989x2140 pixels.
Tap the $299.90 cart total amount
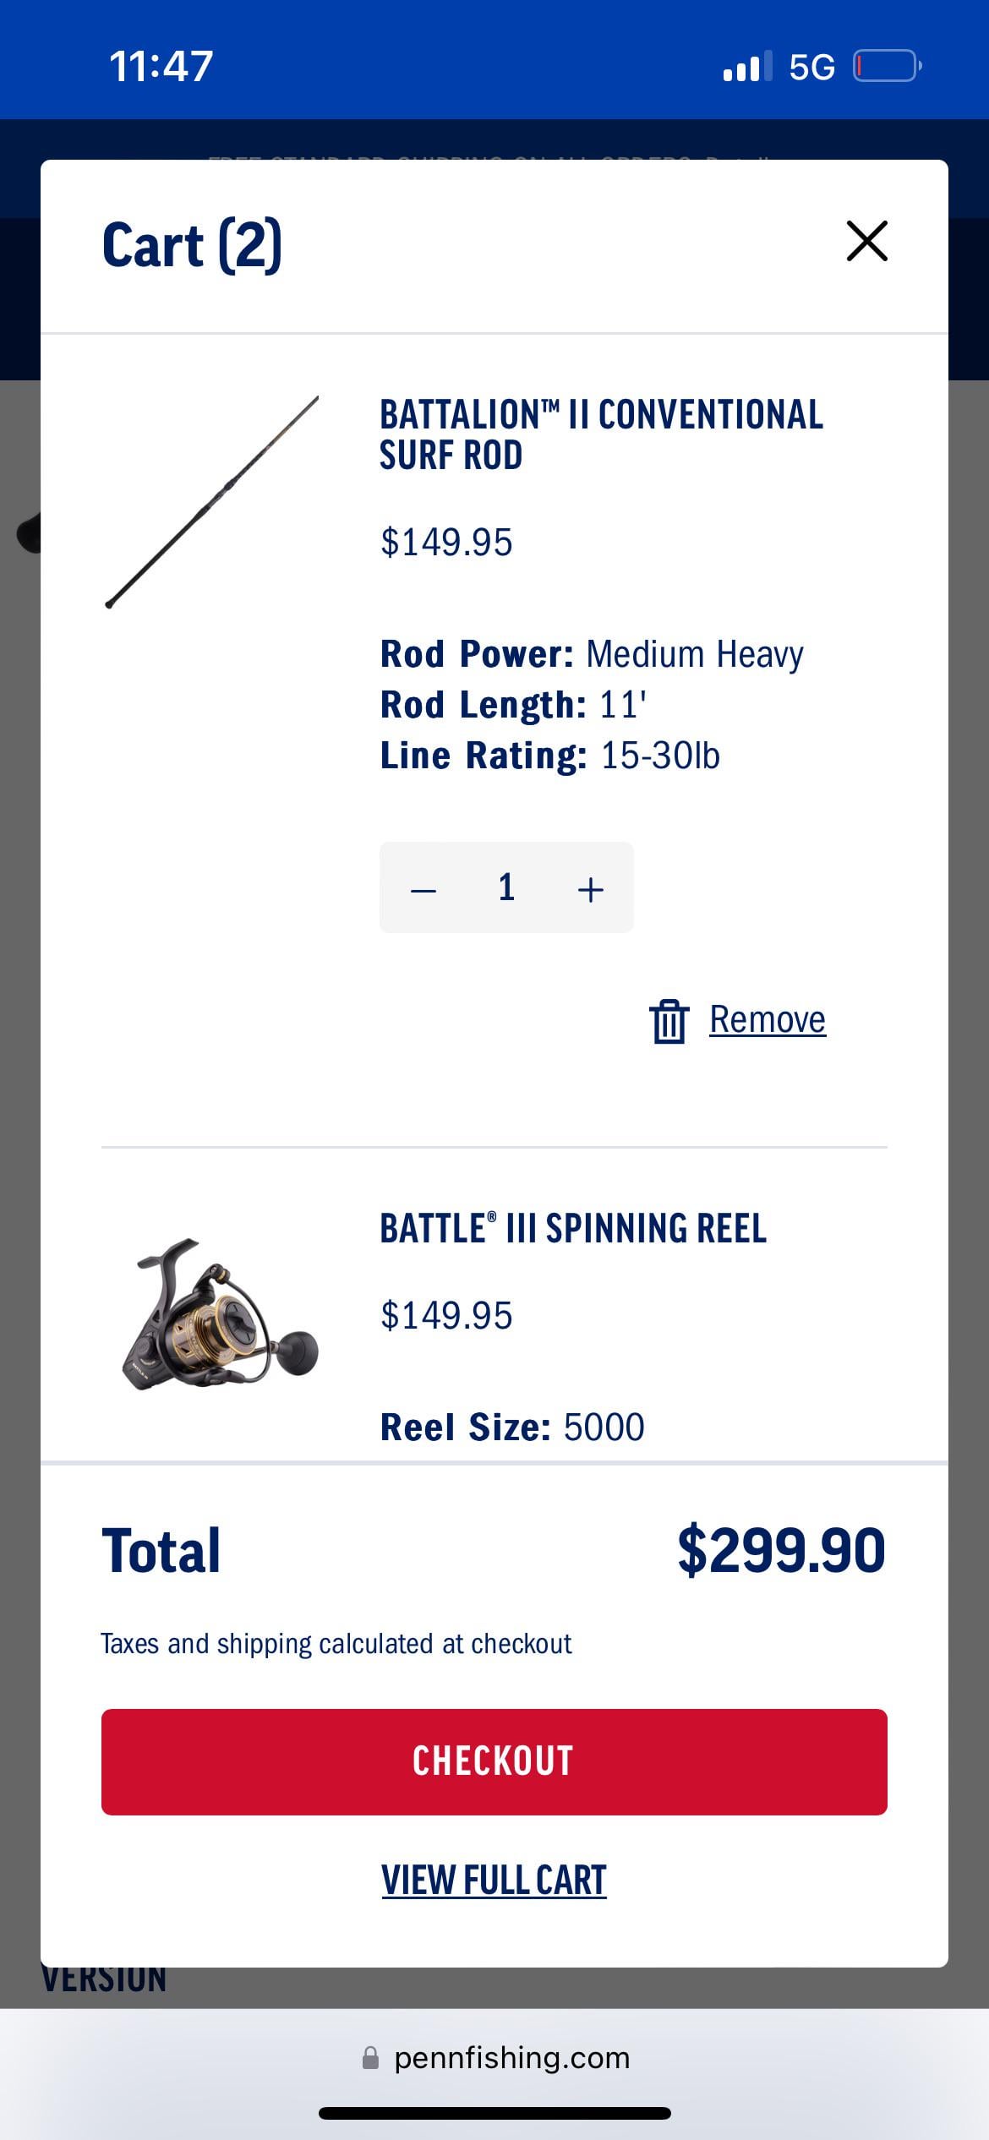(x=781, y=1551)
